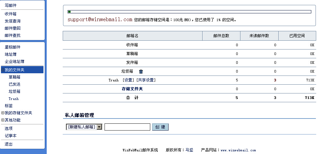
Task: Open the 新建私人邮箱 dropdown
Action: [99, 127]
